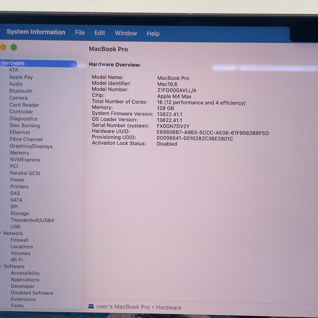
Task: Open the Applications list
Action: [x=25, y=280]
